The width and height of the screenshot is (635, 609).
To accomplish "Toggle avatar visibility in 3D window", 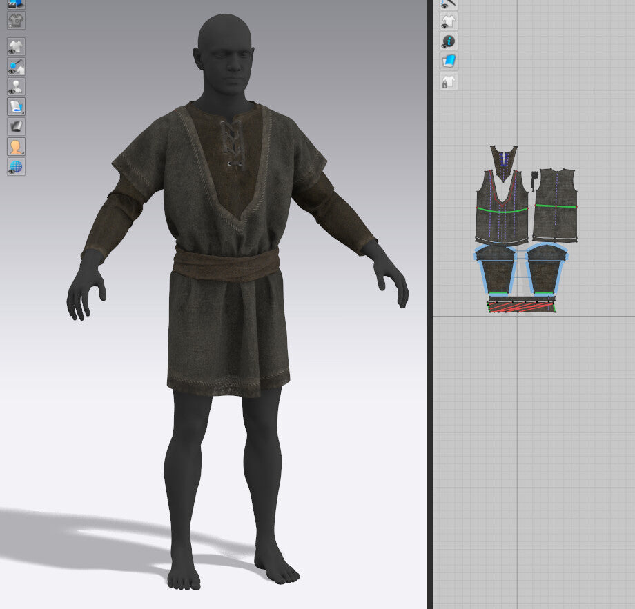I will tap(16, 87).
